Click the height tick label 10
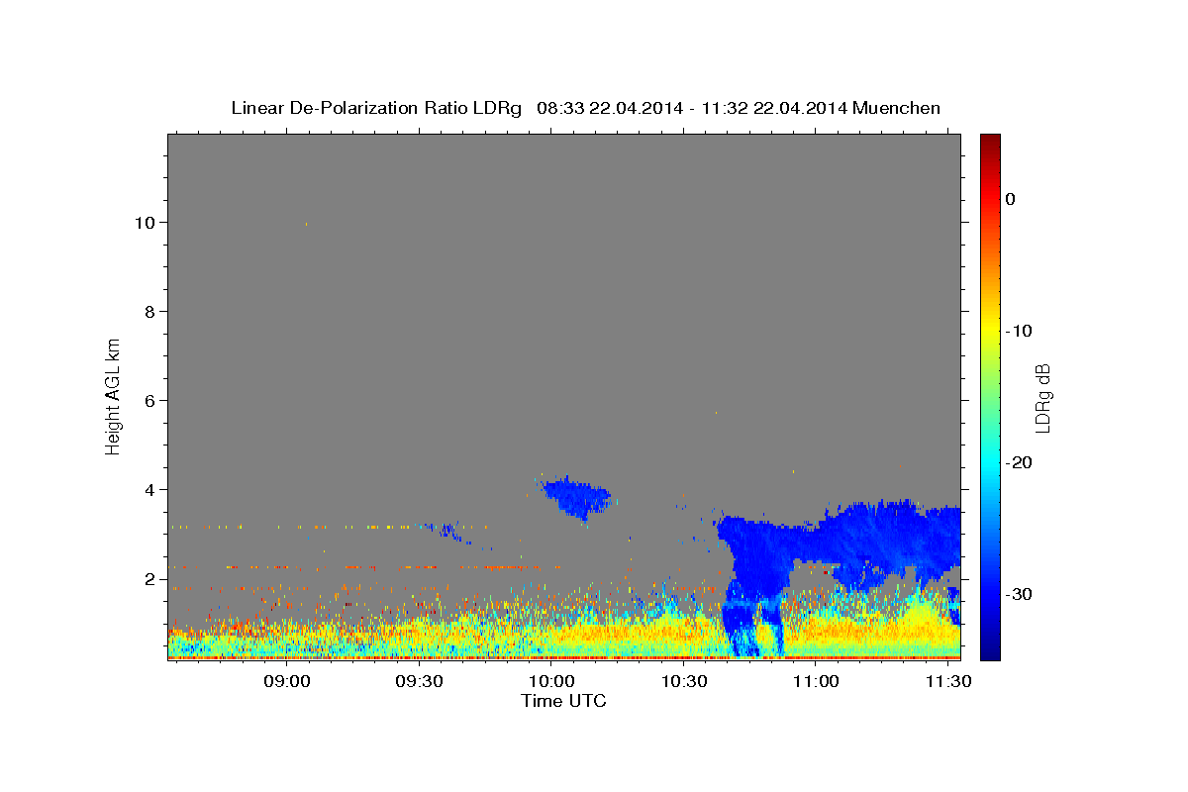 [x=147, y=223]
